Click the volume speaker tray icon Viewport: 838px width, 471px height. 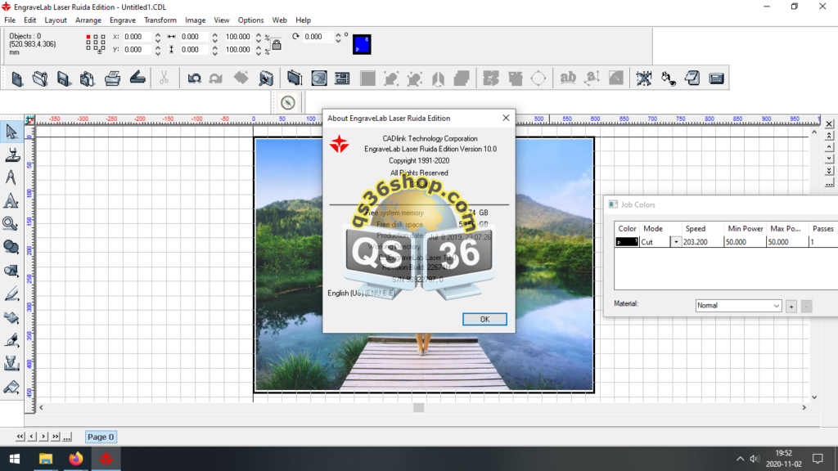click(x=754, y=459)
